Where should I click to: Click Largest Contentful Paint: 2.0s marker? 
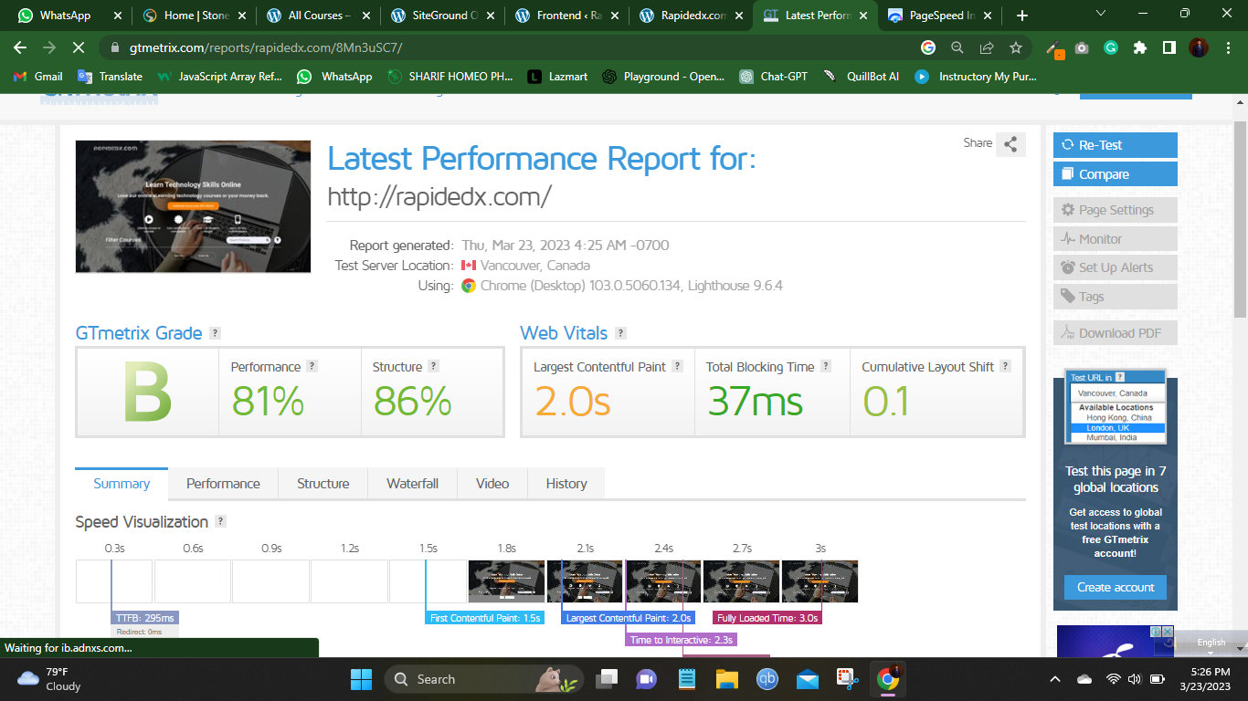(629, 618)
